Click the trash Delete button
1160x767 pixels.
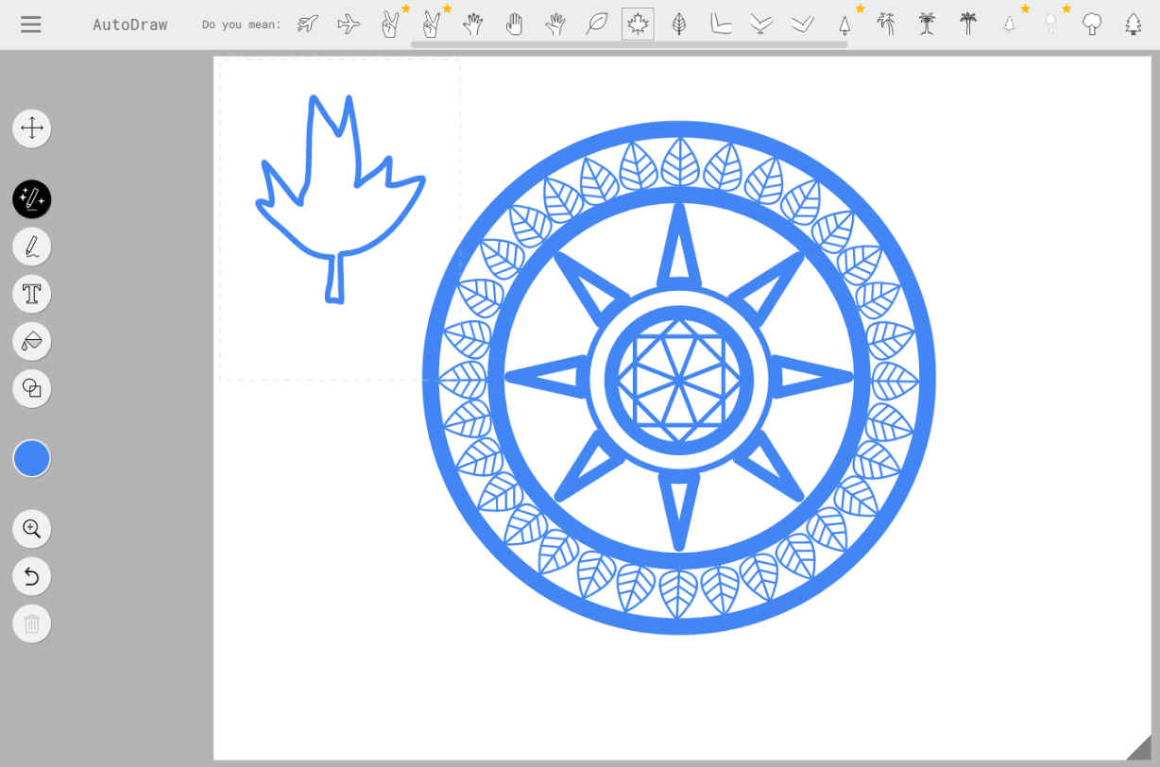point(32,623)
